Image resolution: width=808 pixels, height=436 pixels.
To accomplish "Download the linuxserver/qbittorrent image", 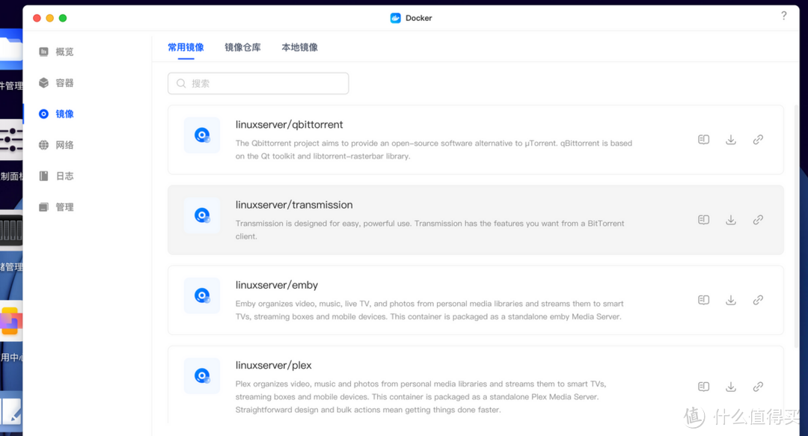I will coord(730,139).
